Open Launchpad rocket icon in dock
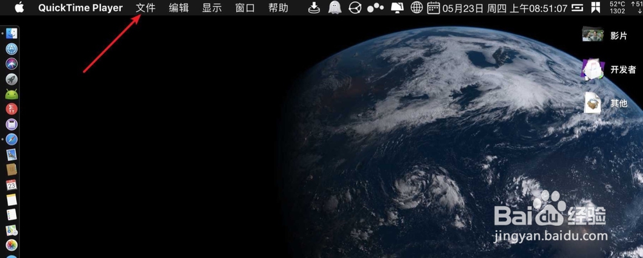643x258 pixels. point(12,79)
